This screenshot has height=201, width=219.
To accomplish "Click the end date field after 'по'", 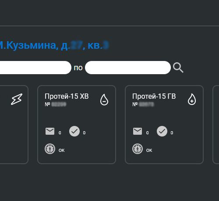I will point(128,68).
